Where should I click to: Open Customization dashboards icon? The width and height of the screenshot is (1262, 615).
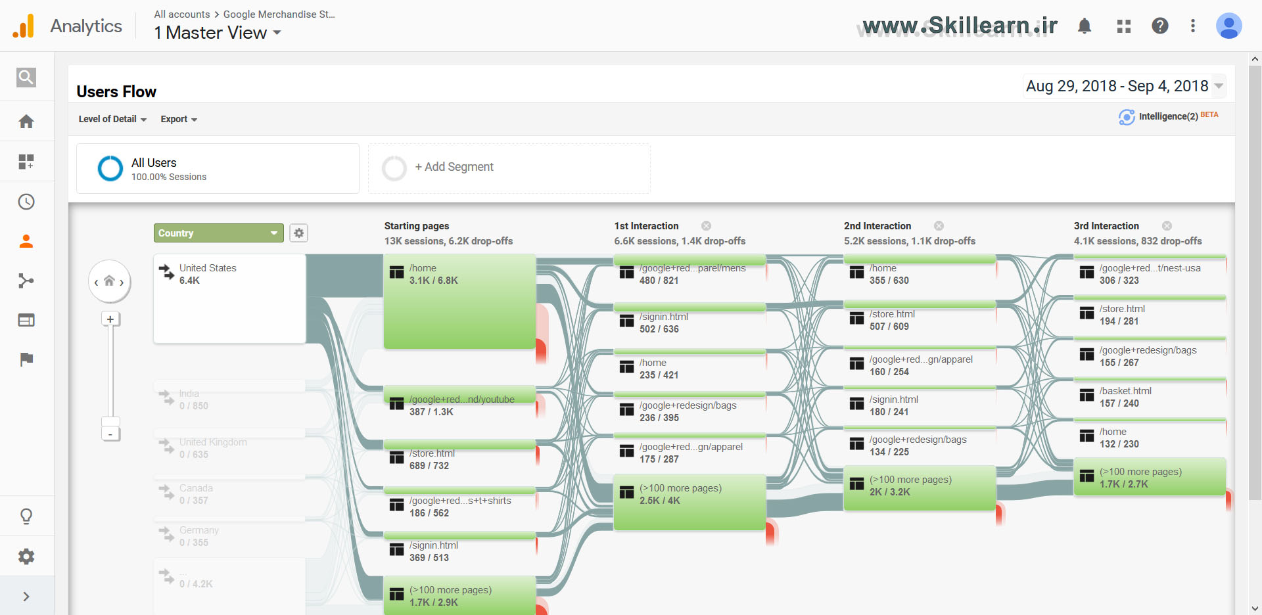[x=26, y=162]
